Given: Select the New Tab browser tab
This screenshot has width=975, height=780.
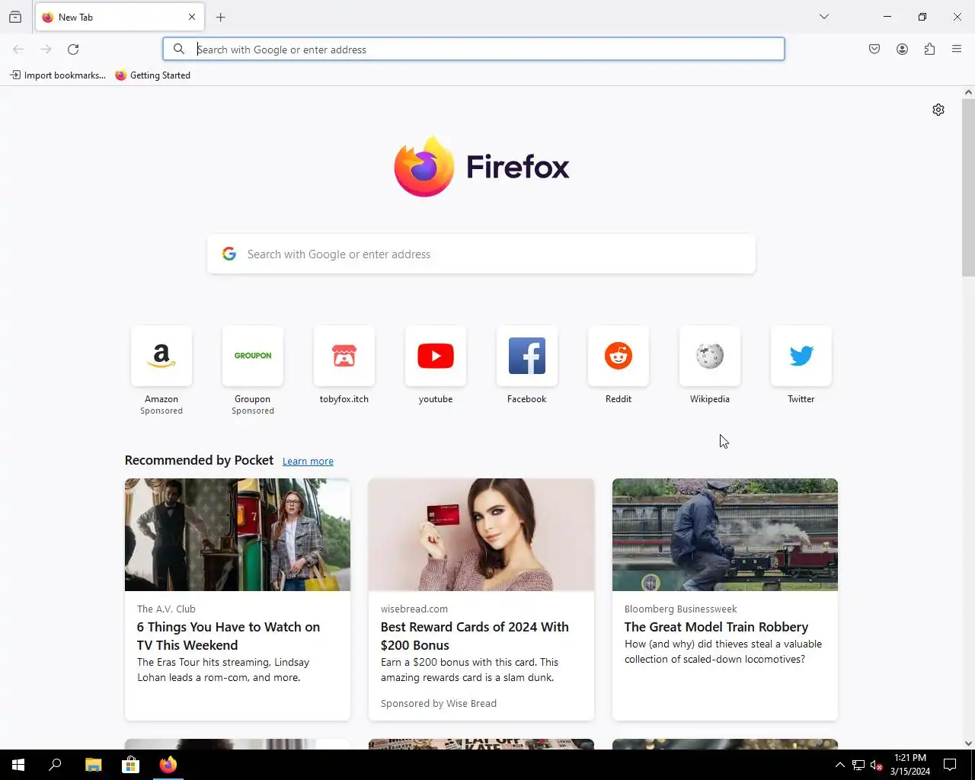Looking at the screenshot, I should click(120, 17).
